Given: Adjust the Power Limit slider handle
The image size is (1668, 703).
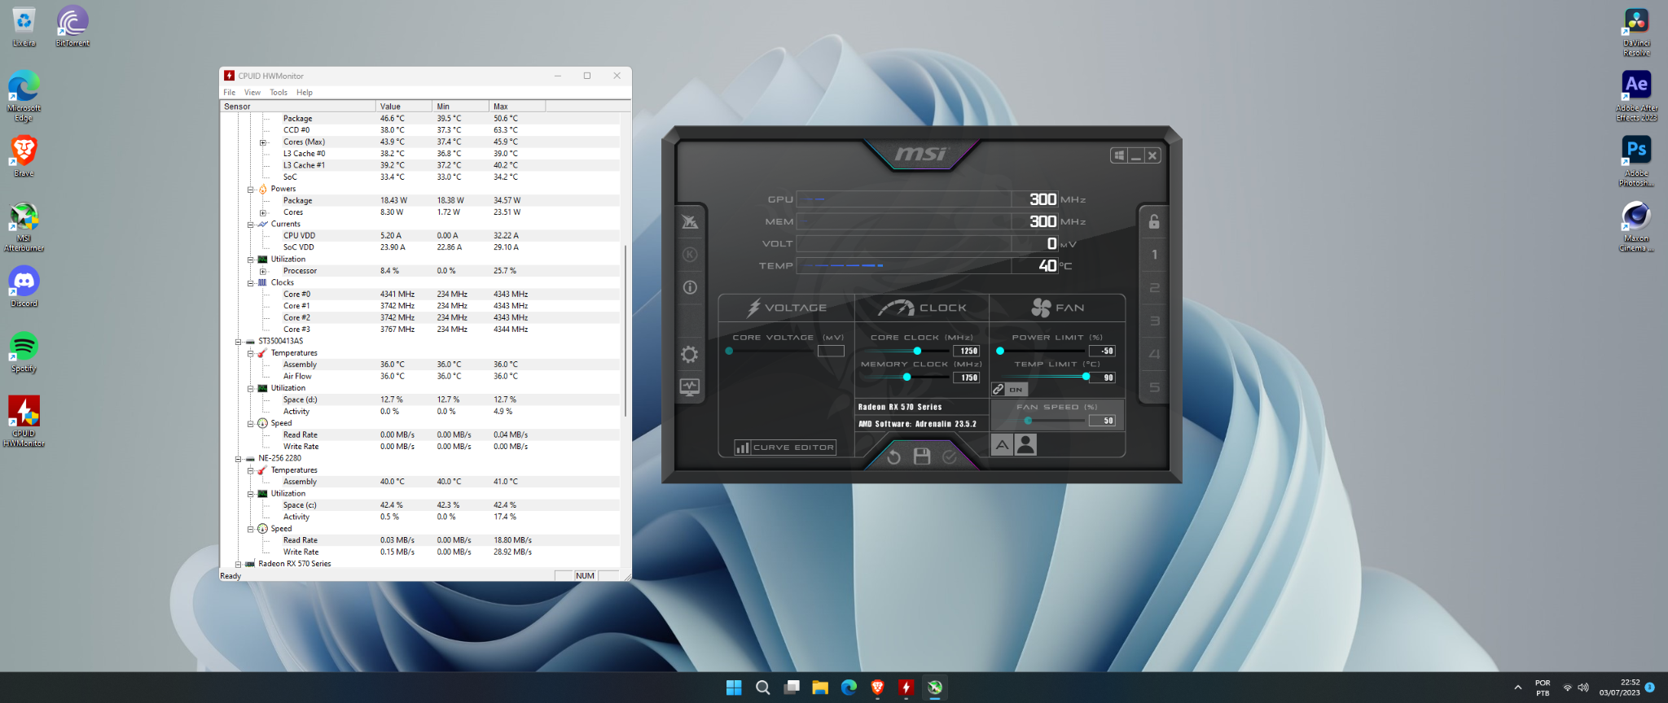Looking at the screenshot, I should 1000,351.
